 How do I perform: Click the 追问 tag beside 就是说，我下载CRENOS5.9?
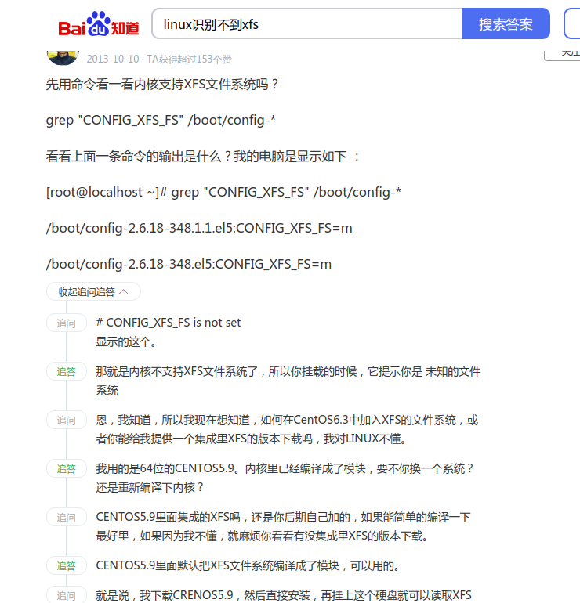pyautogui.click(x=66, y=594)
